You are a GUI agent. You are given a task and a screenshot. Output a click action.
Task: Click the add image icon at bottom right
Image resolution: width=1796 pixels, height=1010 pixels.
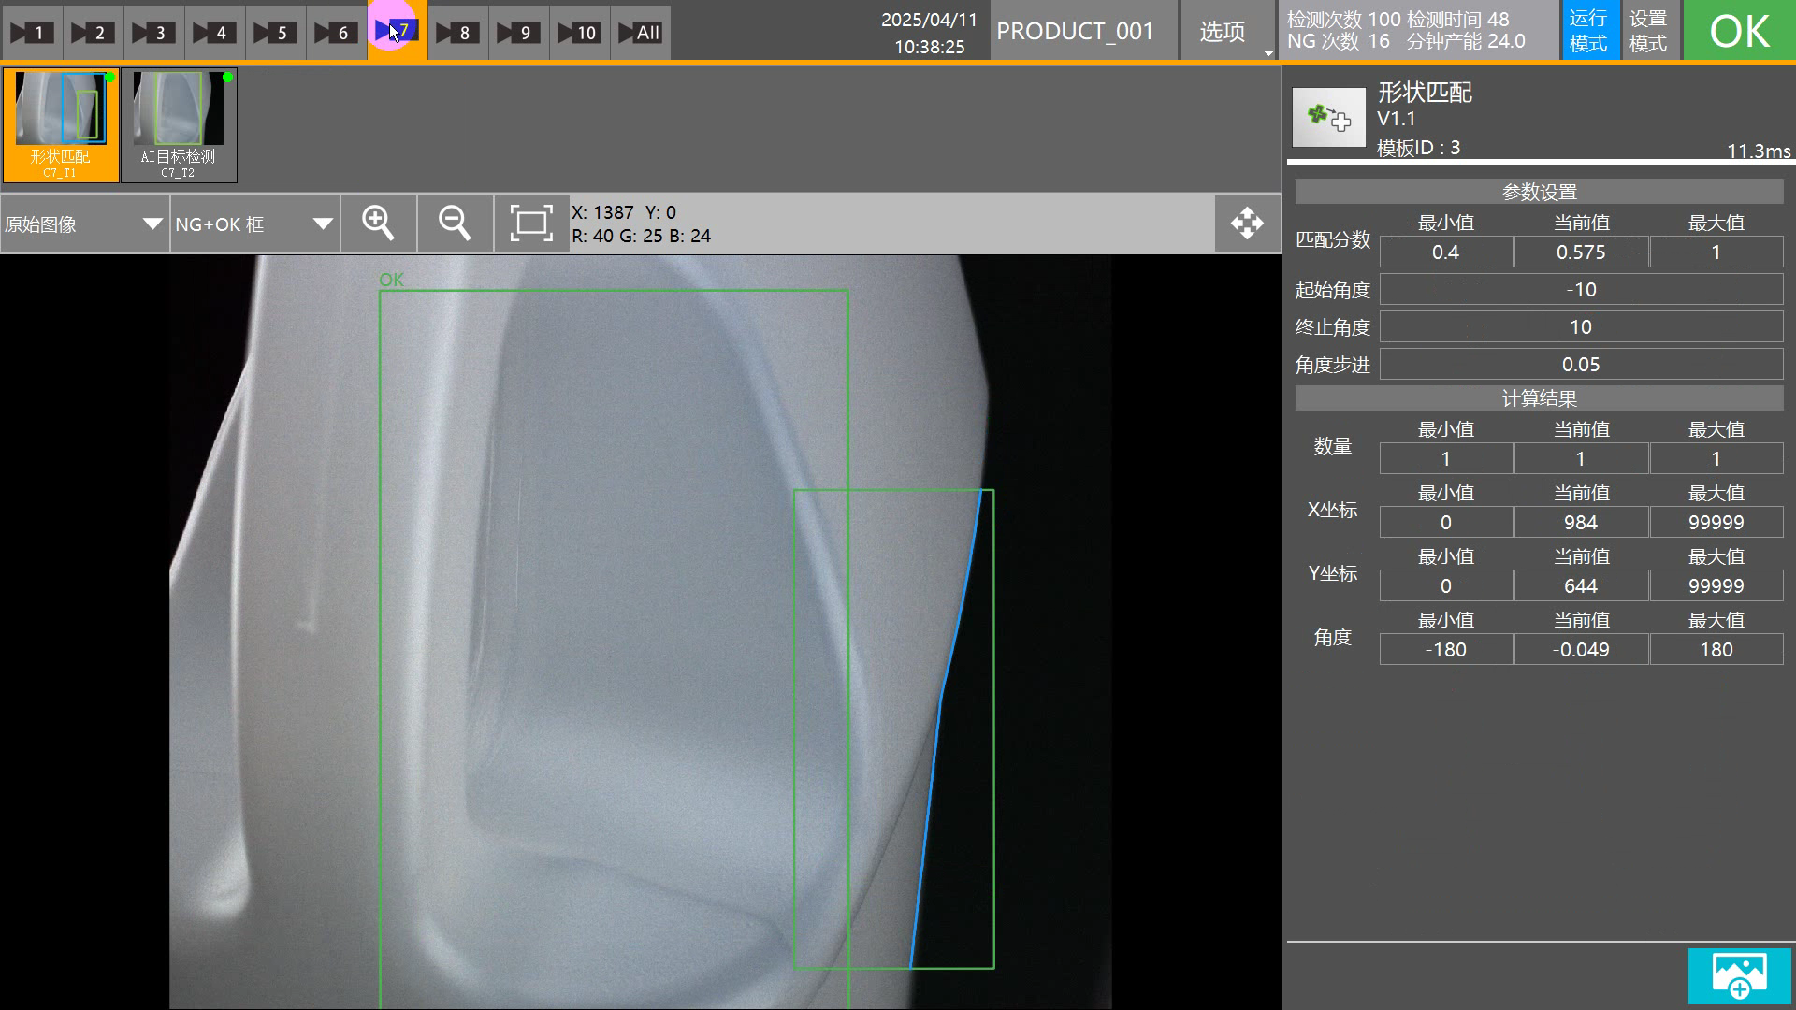(x=1739, y=975)
